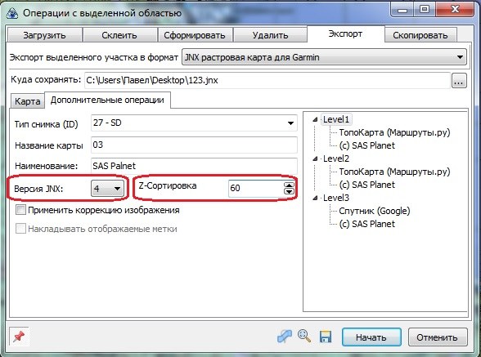Click the Отменить button
Screen dimensions: 481x357
pos(438,337)
